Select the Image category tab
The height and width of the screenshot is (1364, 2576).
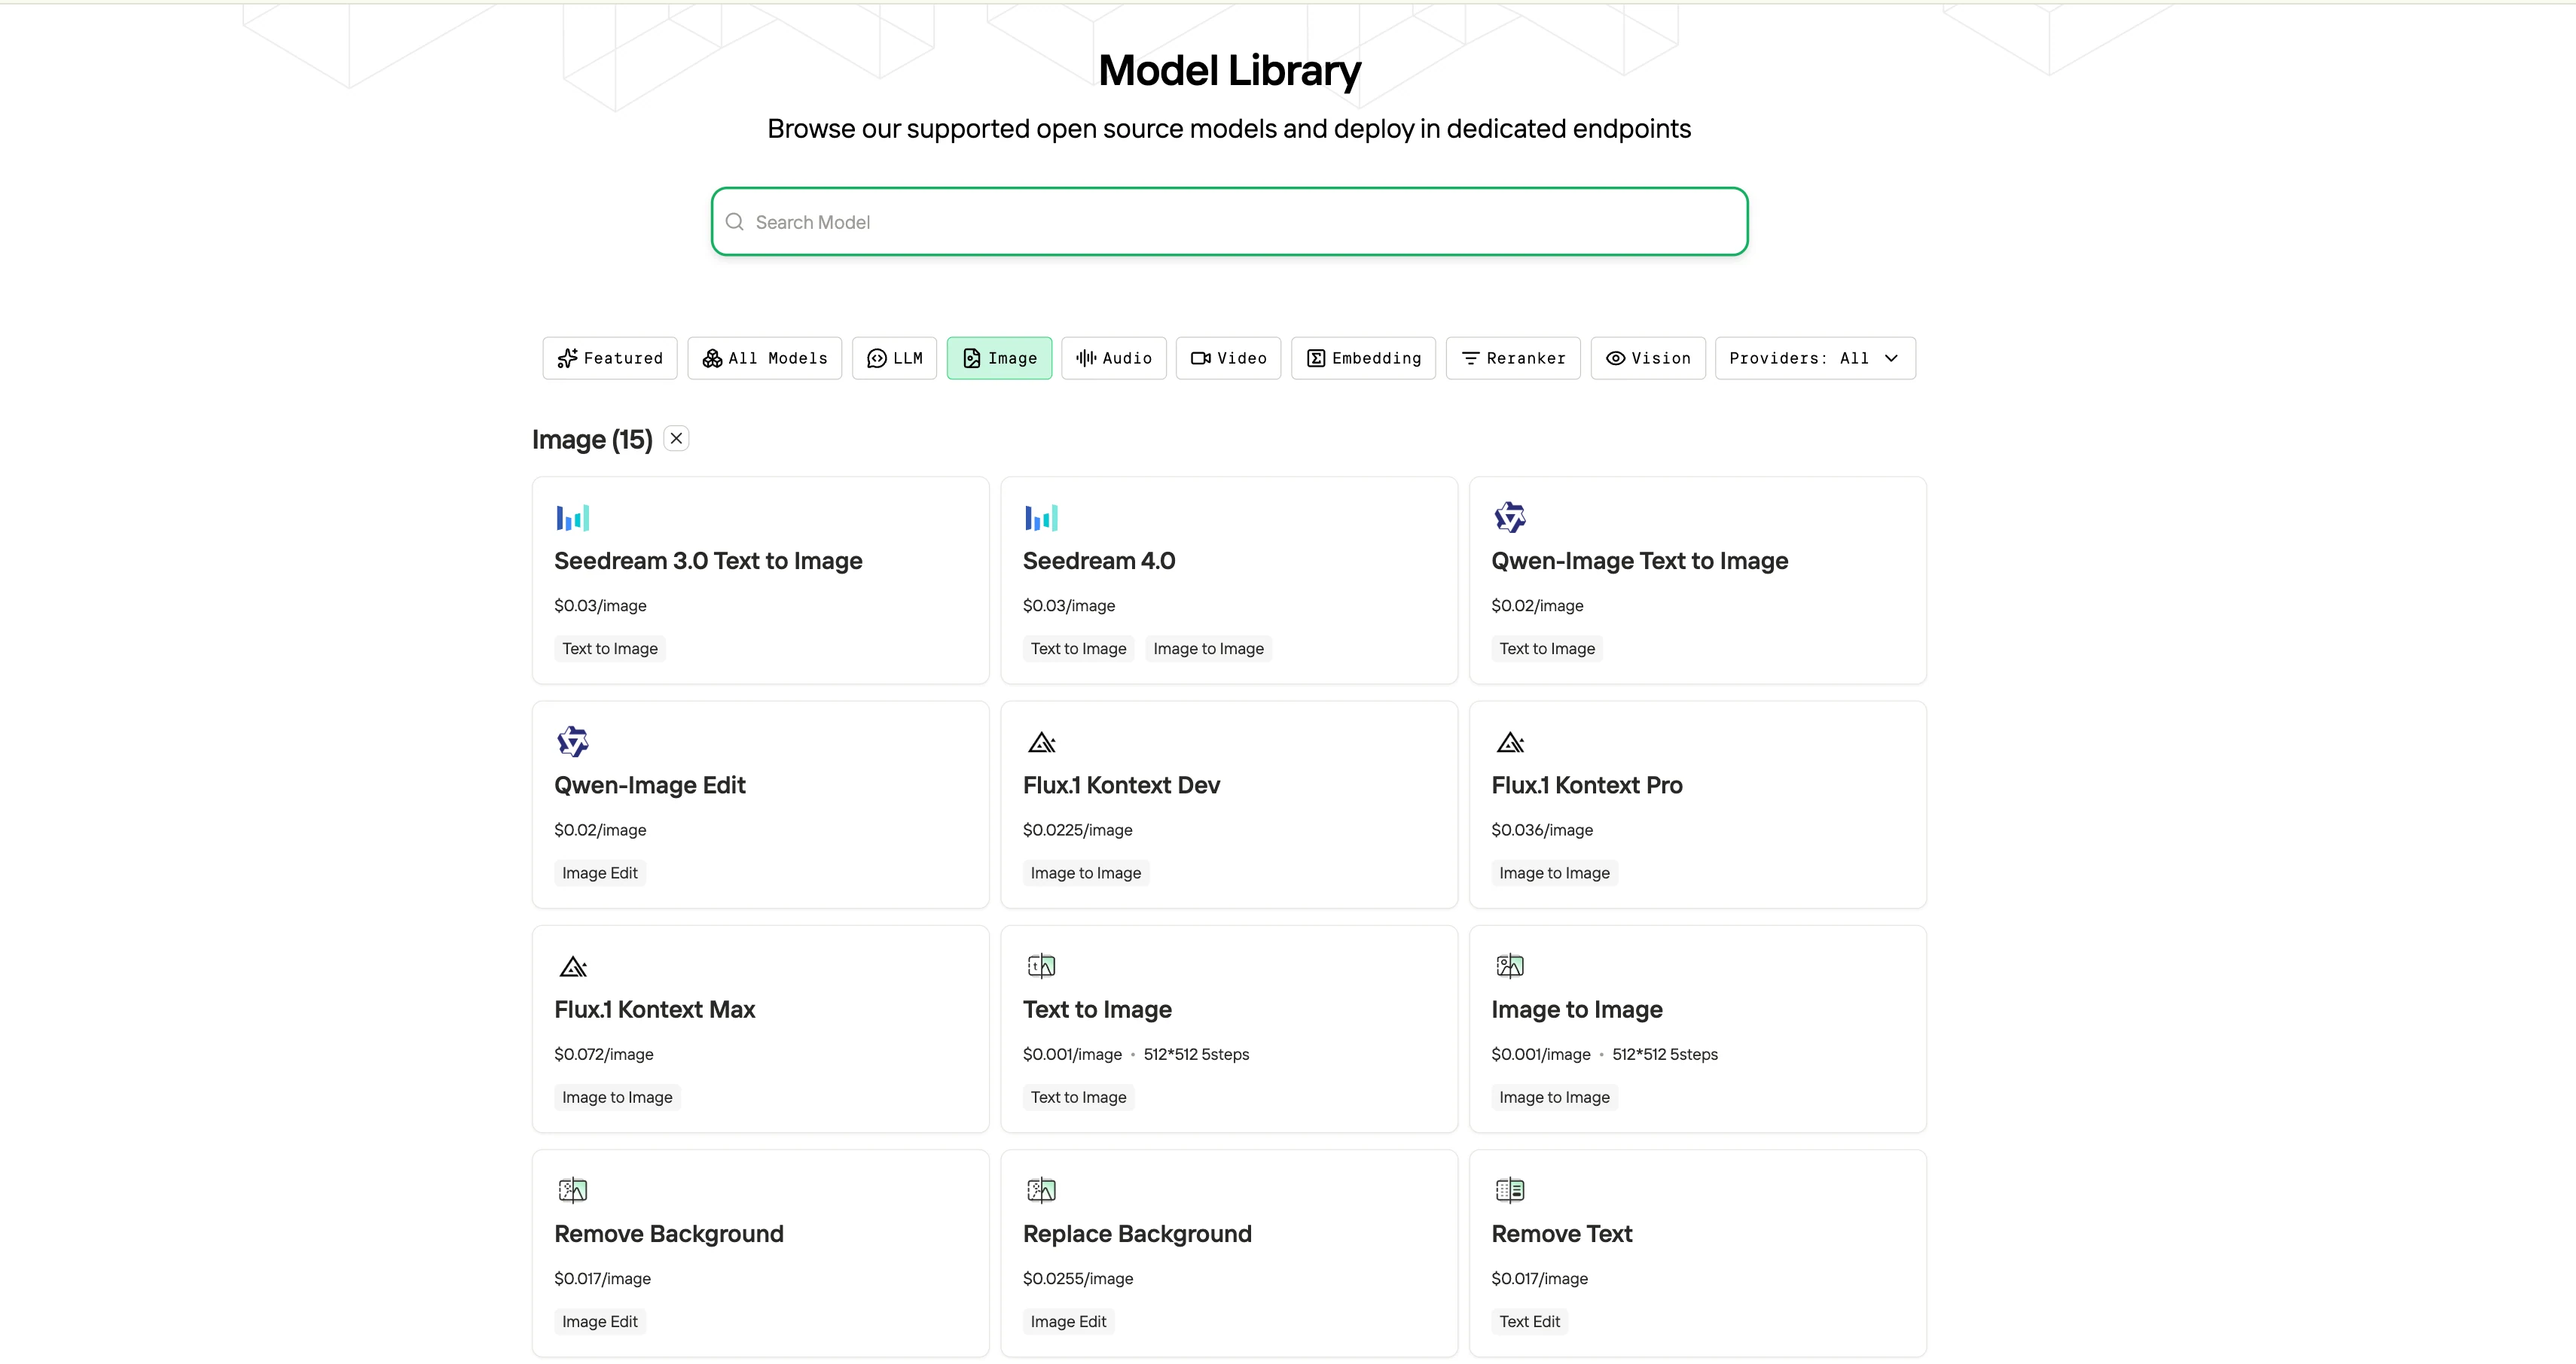click(x=999, y=358)
